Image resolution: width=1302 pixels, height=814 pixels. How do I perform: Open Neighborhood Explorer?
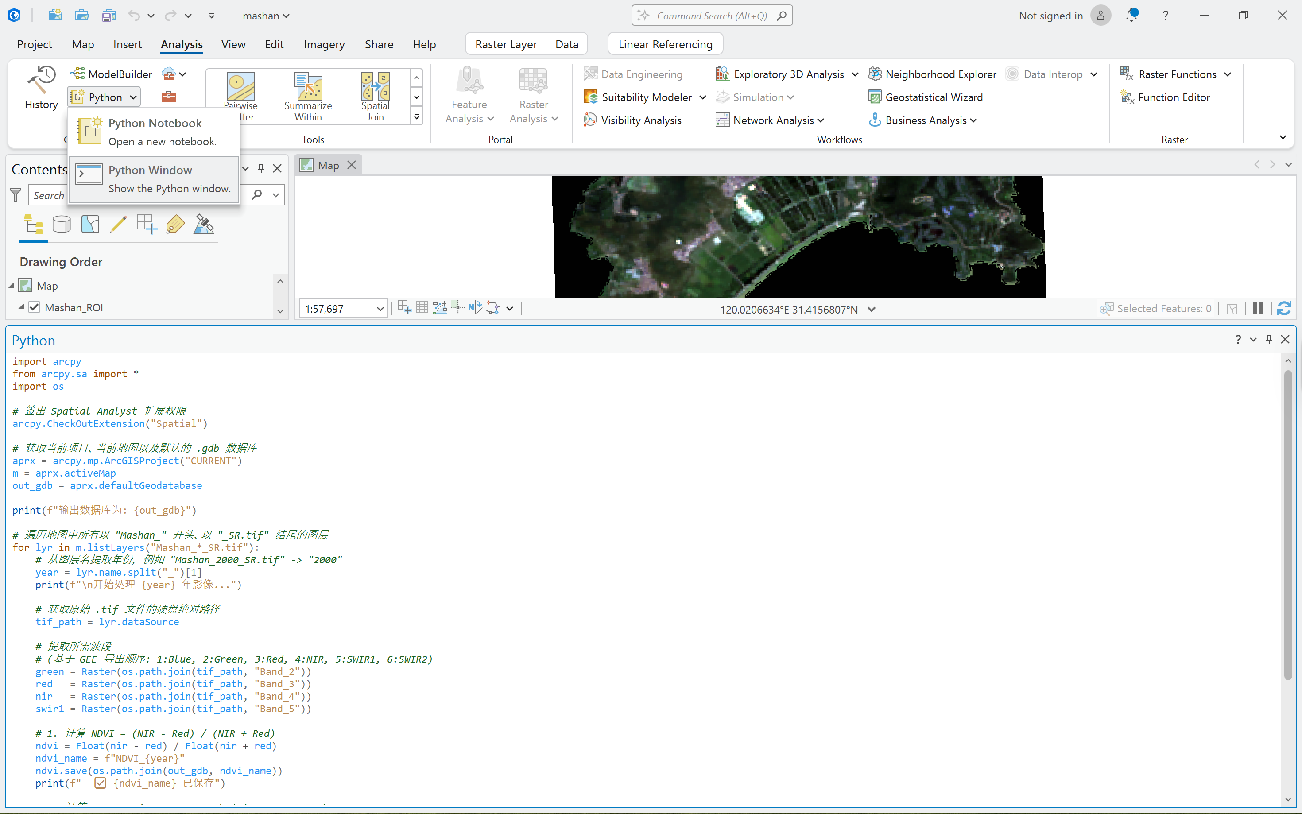[x=932, y=74]
